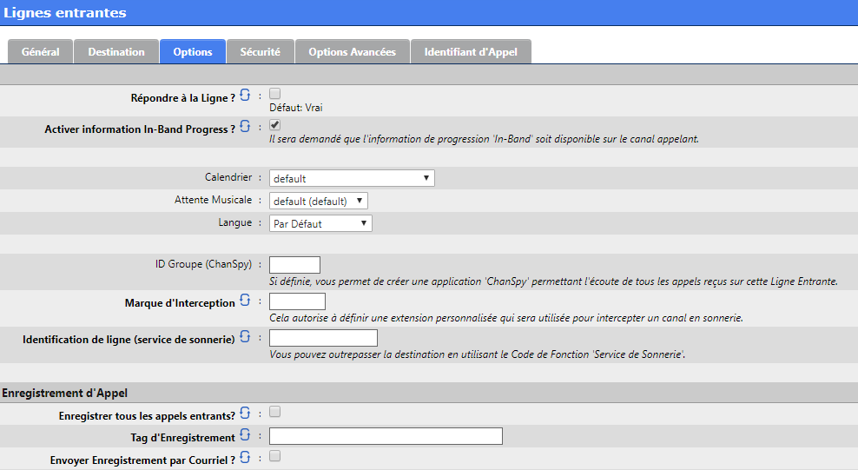Click the Enregistrement d'Appel section header

pos(64,393)
